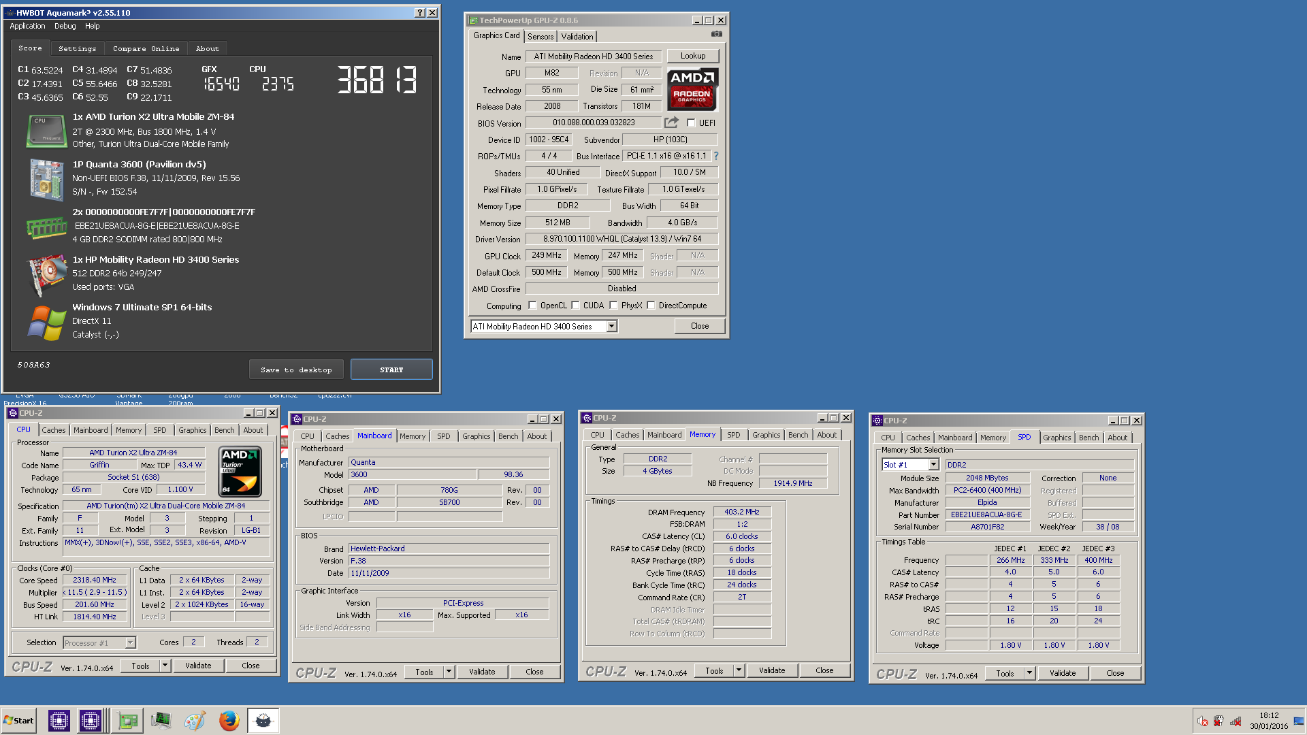The width and height of the screenshot is (1307, 735).
Task: Click the mainboard Model value 3600
Action: [413, 474]
